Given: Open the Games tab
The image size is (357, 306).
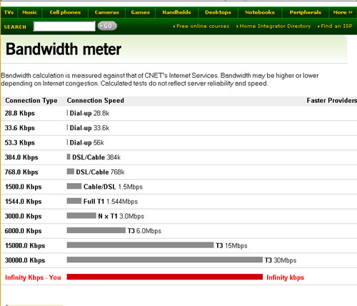Looking at the screenshot, I should pyautogui.click(x=140, y=12).
